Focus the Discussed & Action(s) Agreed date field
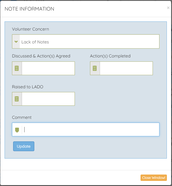Image resolution: width=172 pixels, height=186 pixels. (48, 68)
